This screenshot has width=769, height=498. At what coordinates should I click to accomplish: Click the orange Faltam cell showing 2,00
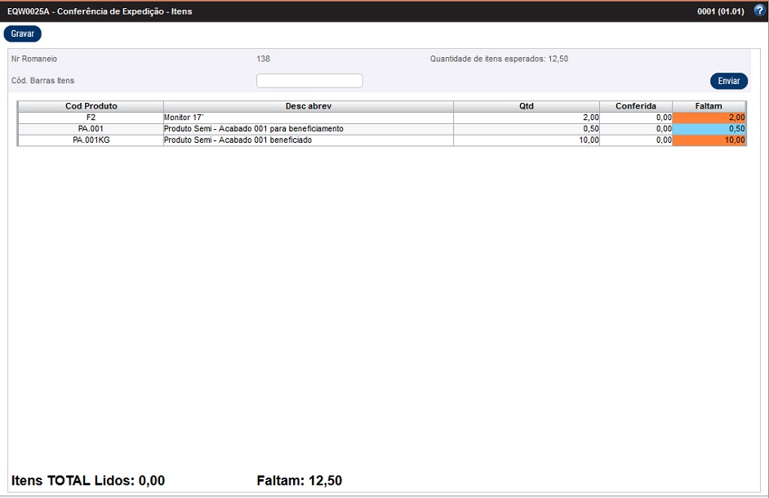point(709,118)
